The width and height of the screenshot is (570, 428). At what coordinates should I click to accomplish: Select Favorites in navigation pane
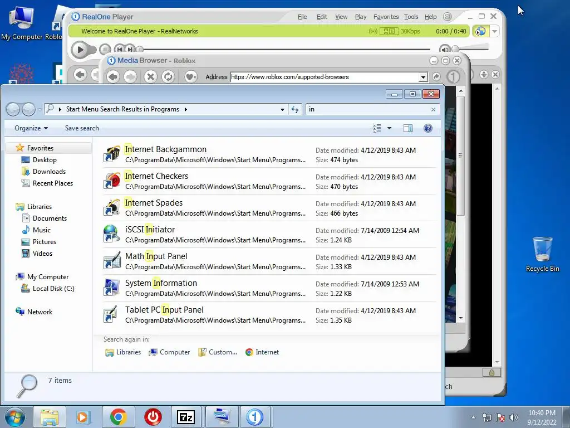[x=40, y=148]
